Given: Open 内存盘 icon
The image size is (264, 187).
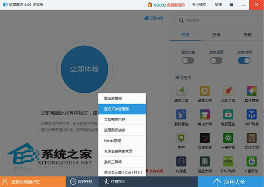Looking at the screenshot, I should point(181,161).
